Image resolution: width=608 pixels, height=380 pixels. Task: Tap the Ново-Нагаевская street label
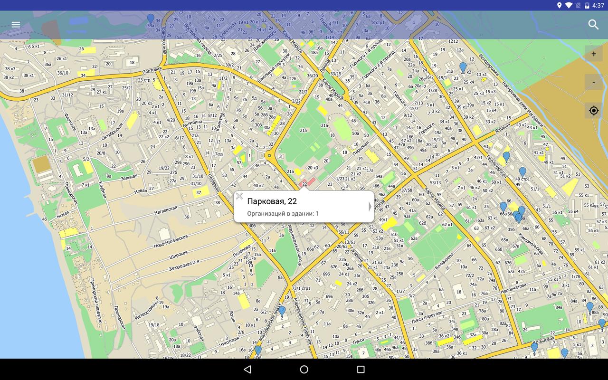pyautogui.click(x=171, y=241)
